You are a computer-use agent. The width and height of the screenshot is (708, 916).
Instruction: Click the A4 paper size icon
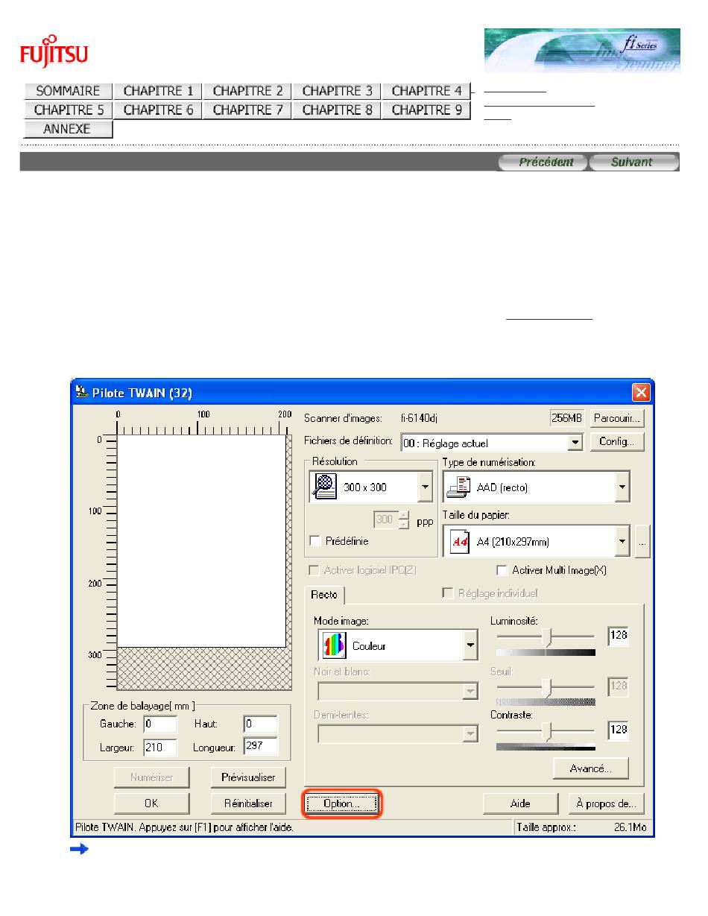459,542
